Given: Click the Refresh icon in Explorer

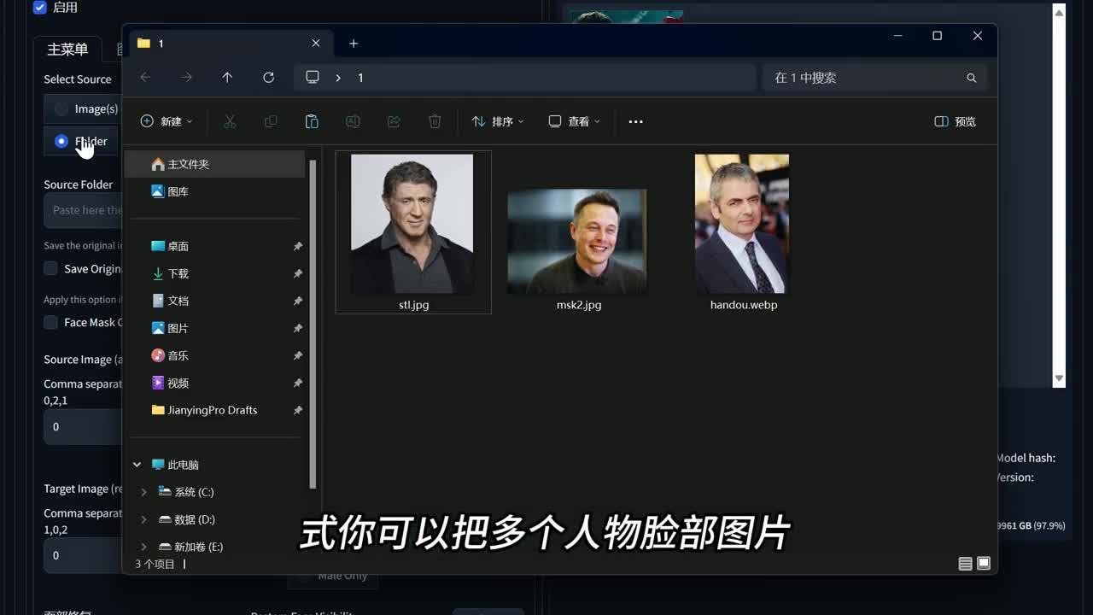Looking at the screenshot, I should 268,78.
